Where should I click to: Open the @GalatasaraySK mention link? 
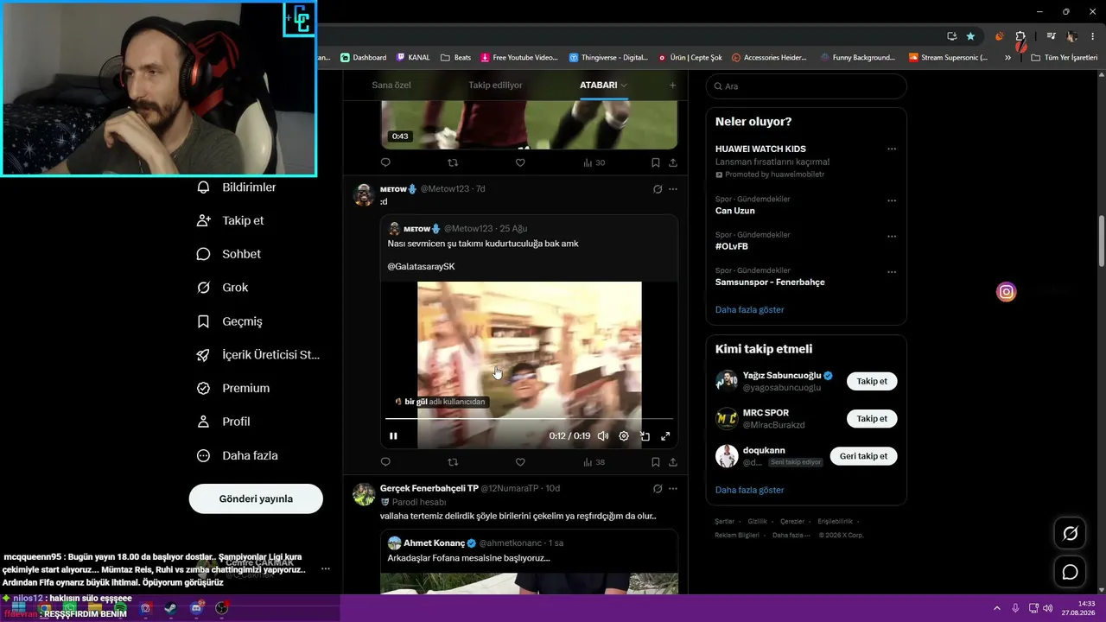click(x=421, y=267)
